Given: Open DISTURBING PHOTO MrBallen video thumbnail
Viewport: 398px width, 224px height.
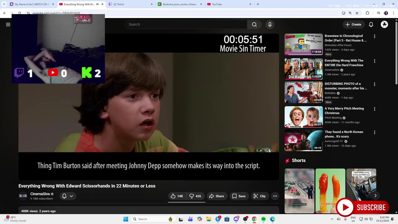Looking at the screenshot, I should coord(304,92).
